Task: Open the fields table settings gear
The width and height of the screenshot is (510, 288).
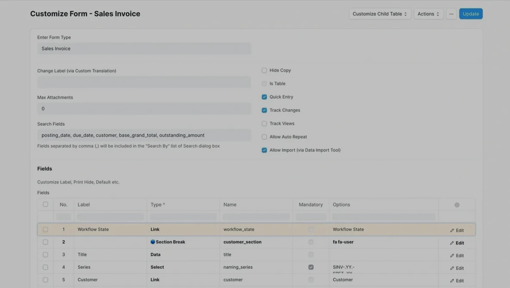Action: tap(457, 205)
